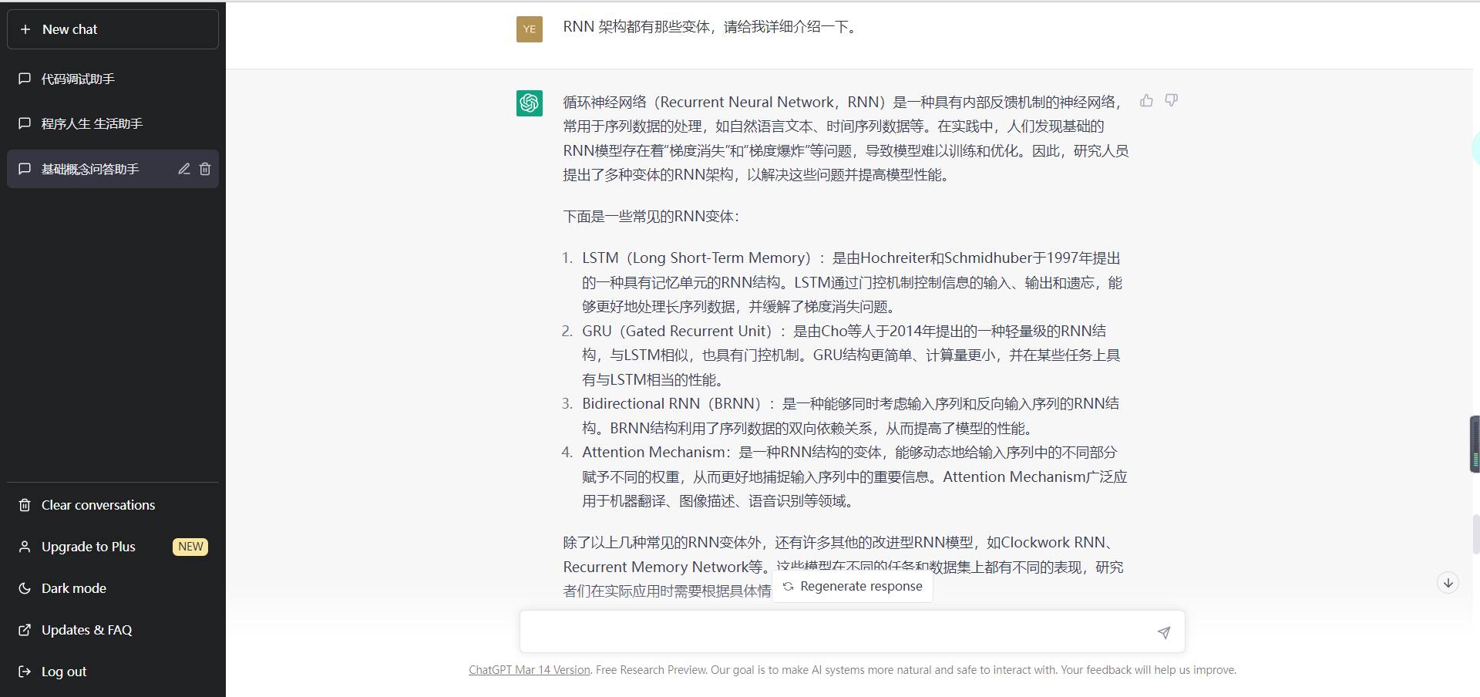Click the trash icon to delete 基础概念问答助手
The image size is (1480, 697).
click(x=205, y=169)
